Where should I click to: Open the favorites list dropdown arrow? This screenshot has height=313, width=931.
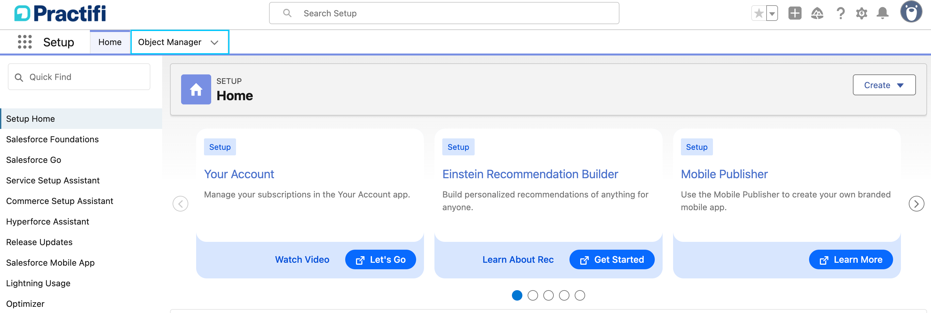click(772, 14)
